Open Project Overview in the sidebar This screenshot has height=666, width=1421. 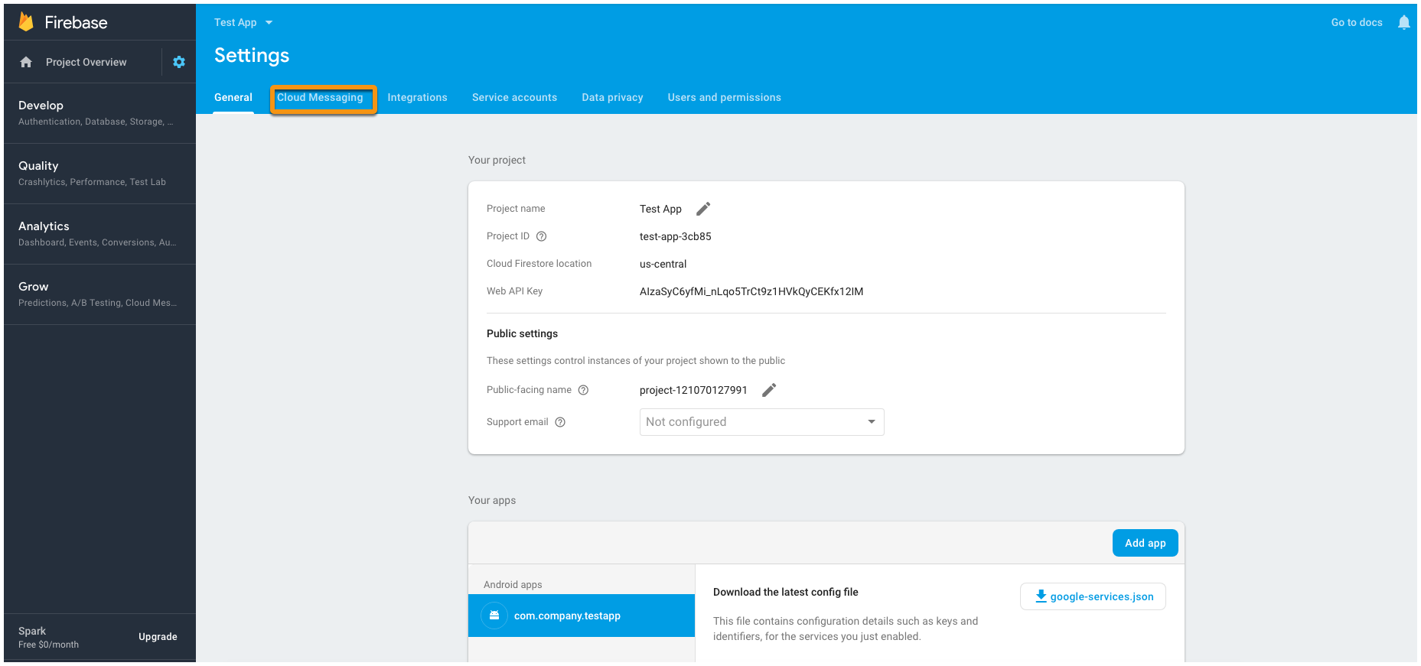pos(86,62)
